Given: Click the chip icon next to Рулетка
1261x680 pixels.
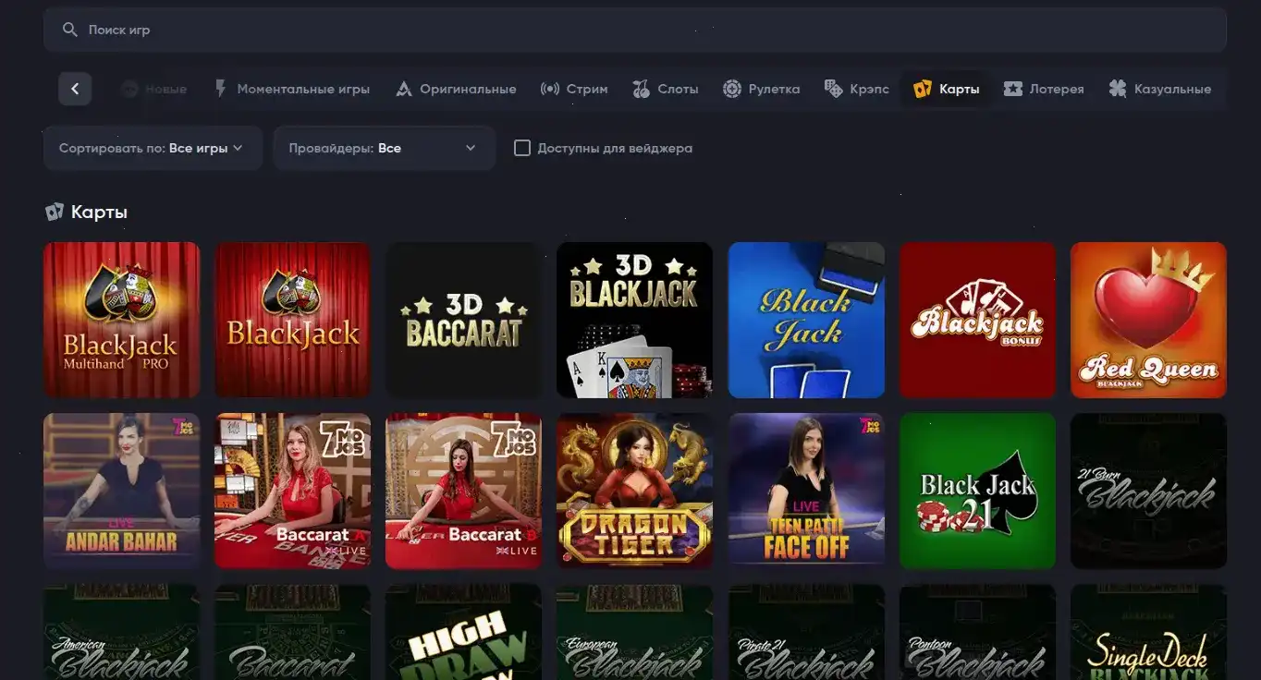Looking at the screenshot, I should 732,88.
